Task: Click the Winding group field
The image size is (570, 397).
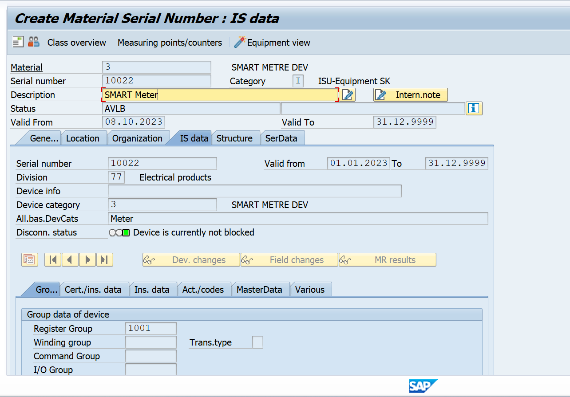Action: tap(151, 342)
